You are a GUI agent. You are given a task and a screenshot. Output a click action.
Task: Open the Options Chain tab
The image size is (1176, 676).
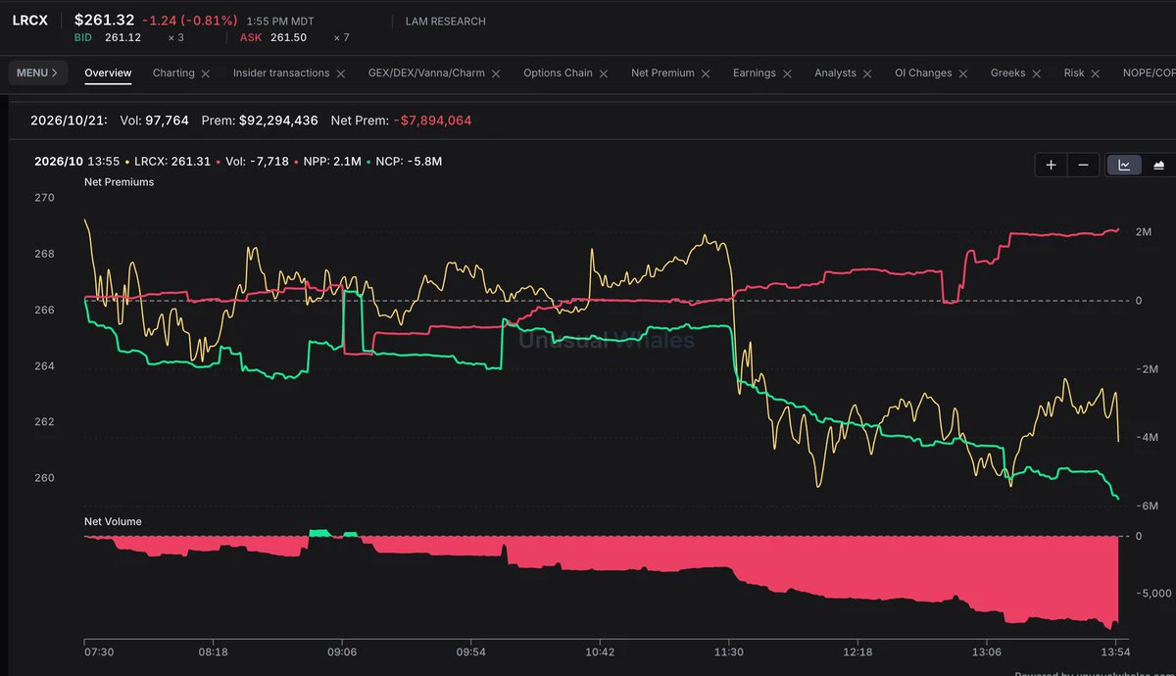pyautogui.click(x=558, y=72)
